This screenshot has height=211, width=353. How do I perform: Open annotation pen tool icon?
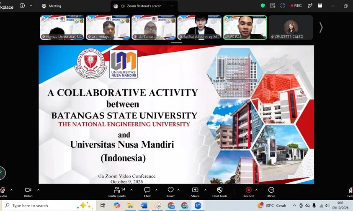tap(310, 5)
